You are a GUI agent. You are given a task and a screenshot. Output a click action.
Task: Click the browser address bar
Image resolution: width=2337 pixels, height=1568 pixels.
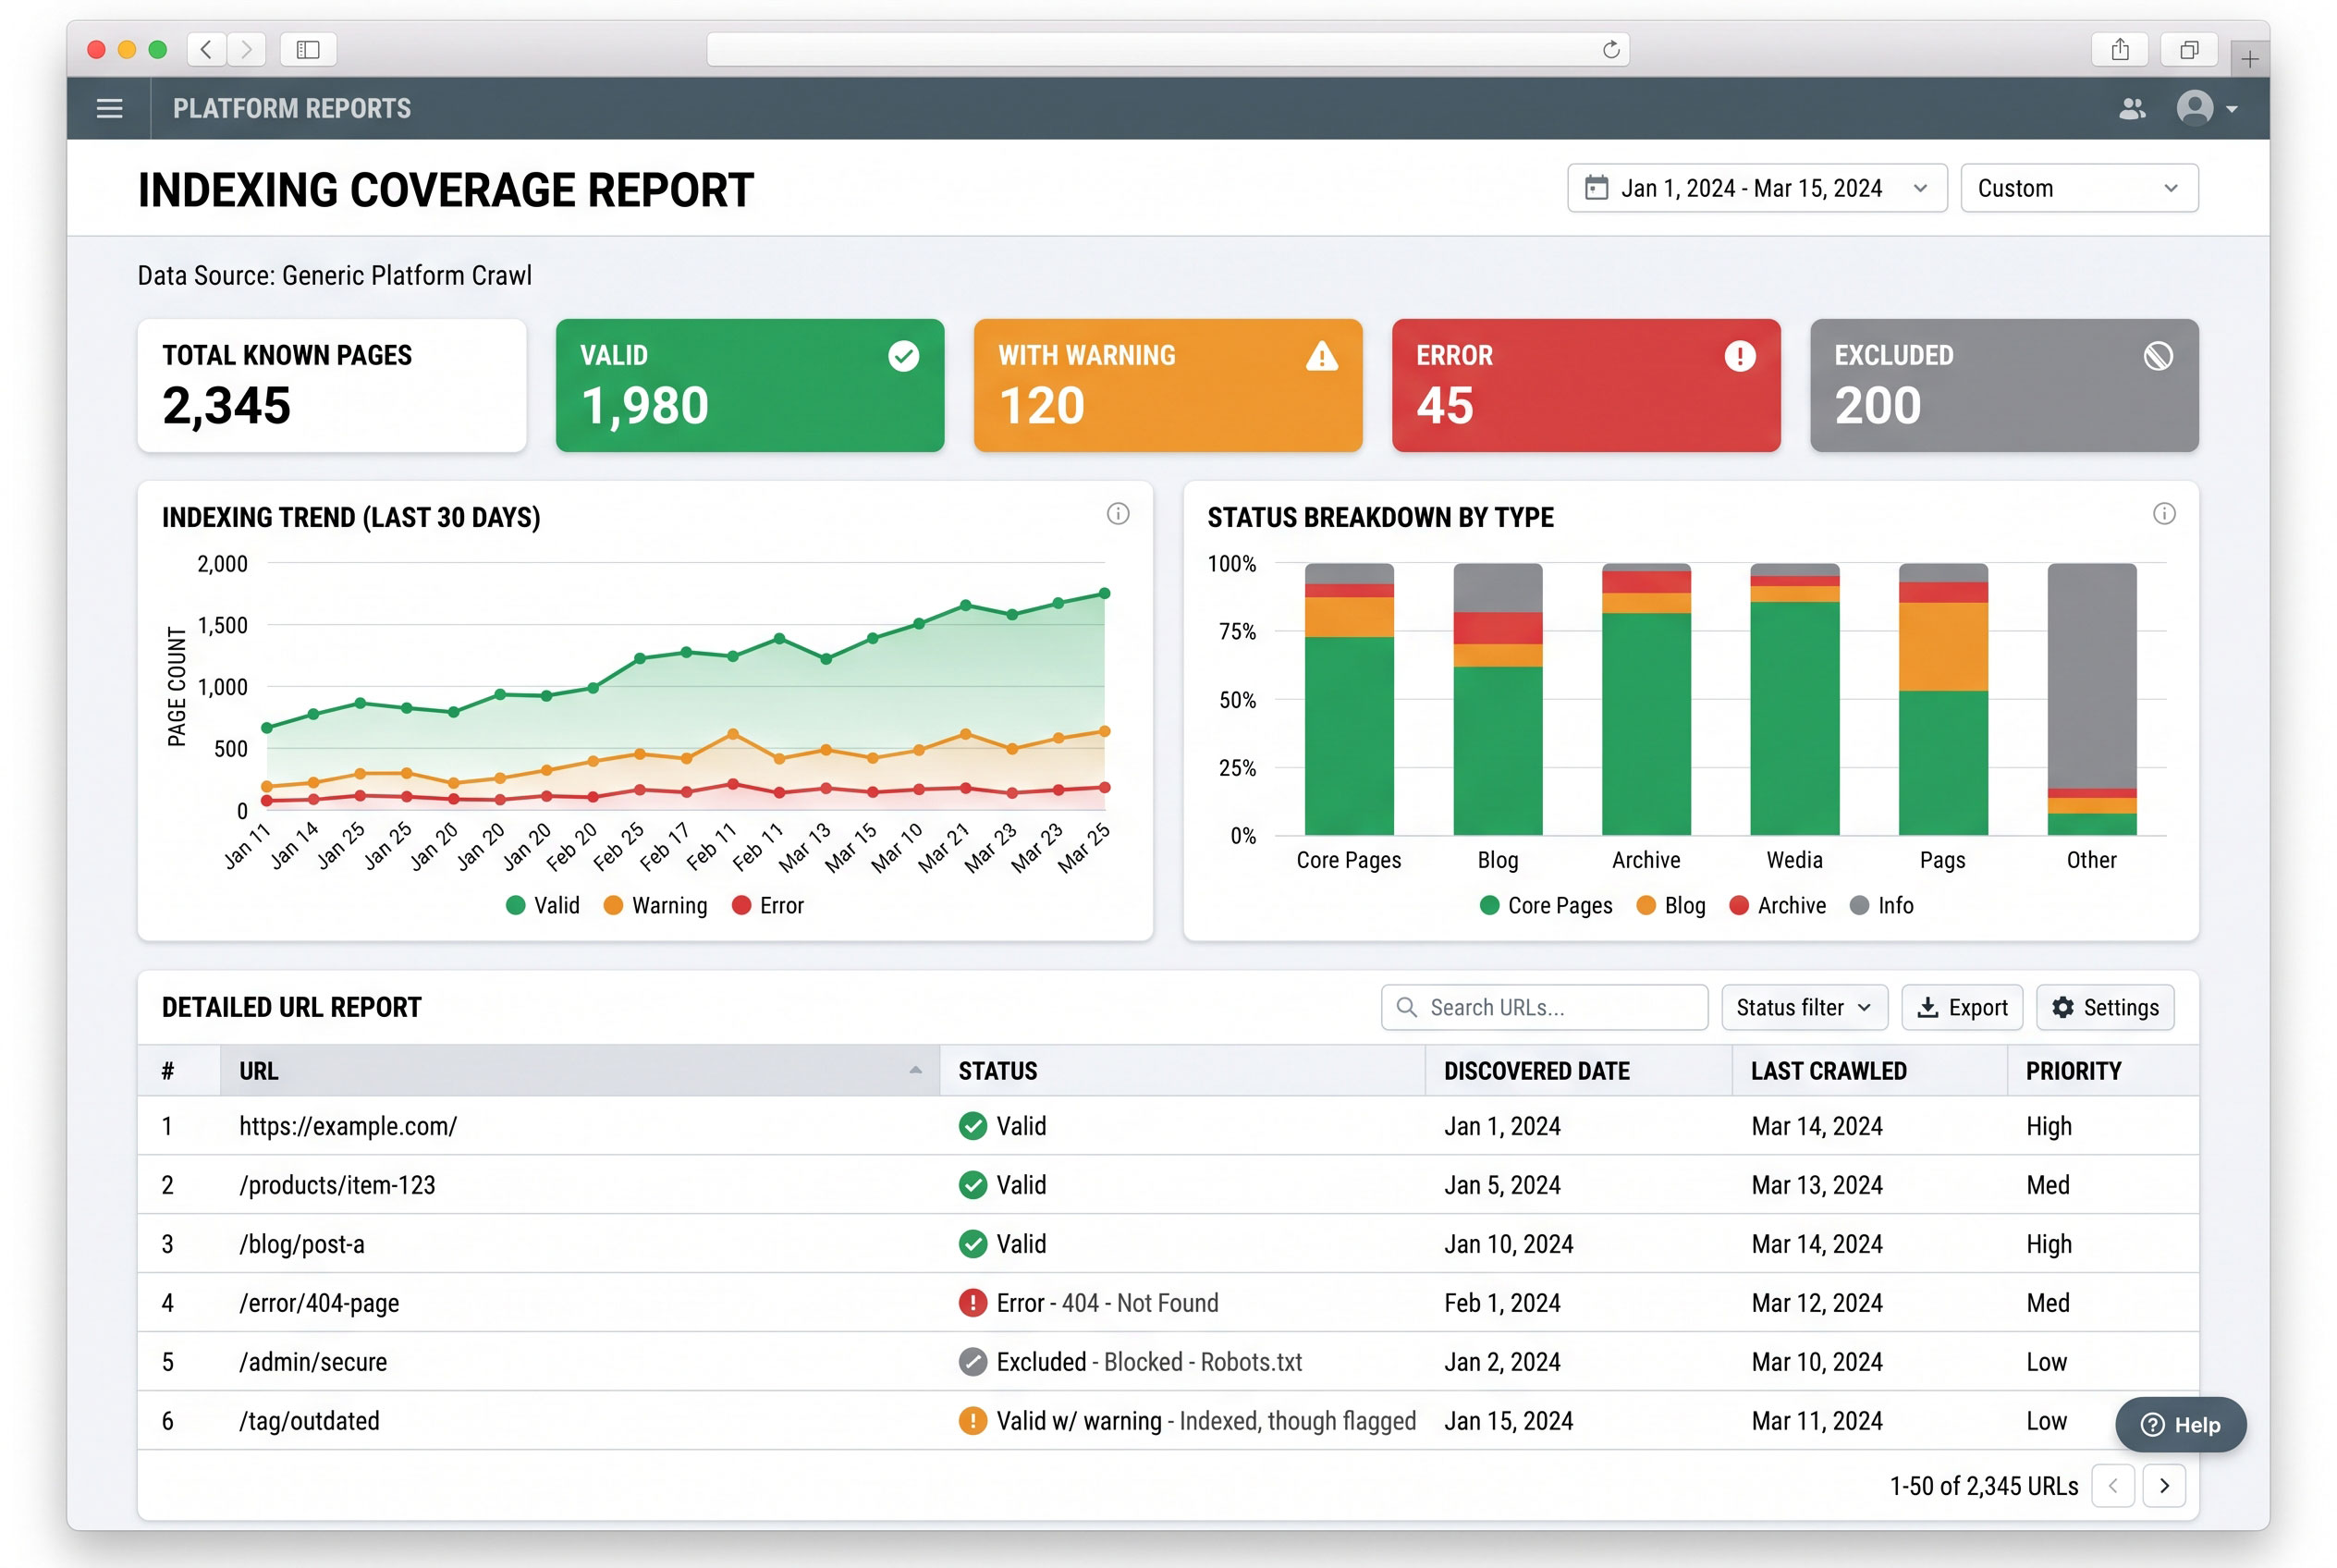[1167, 49]
